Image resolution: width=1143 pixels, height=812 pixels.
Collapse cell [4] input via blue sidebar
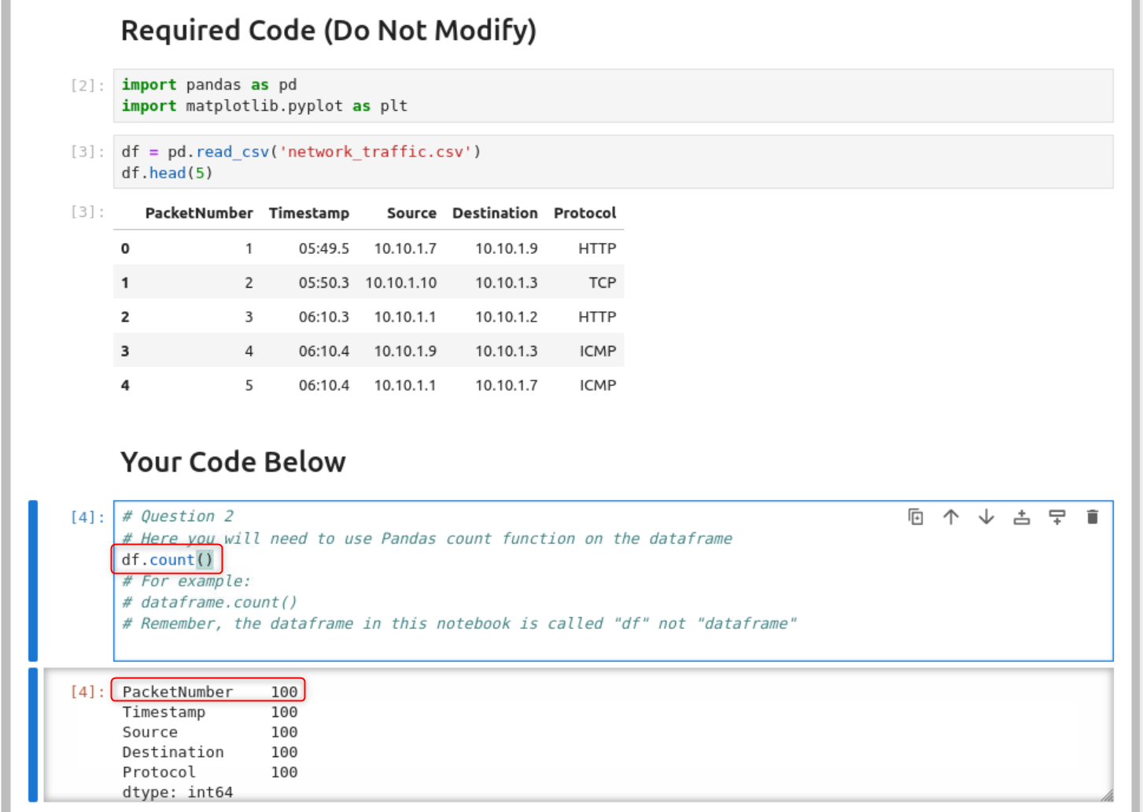click(x=32, y=578)
